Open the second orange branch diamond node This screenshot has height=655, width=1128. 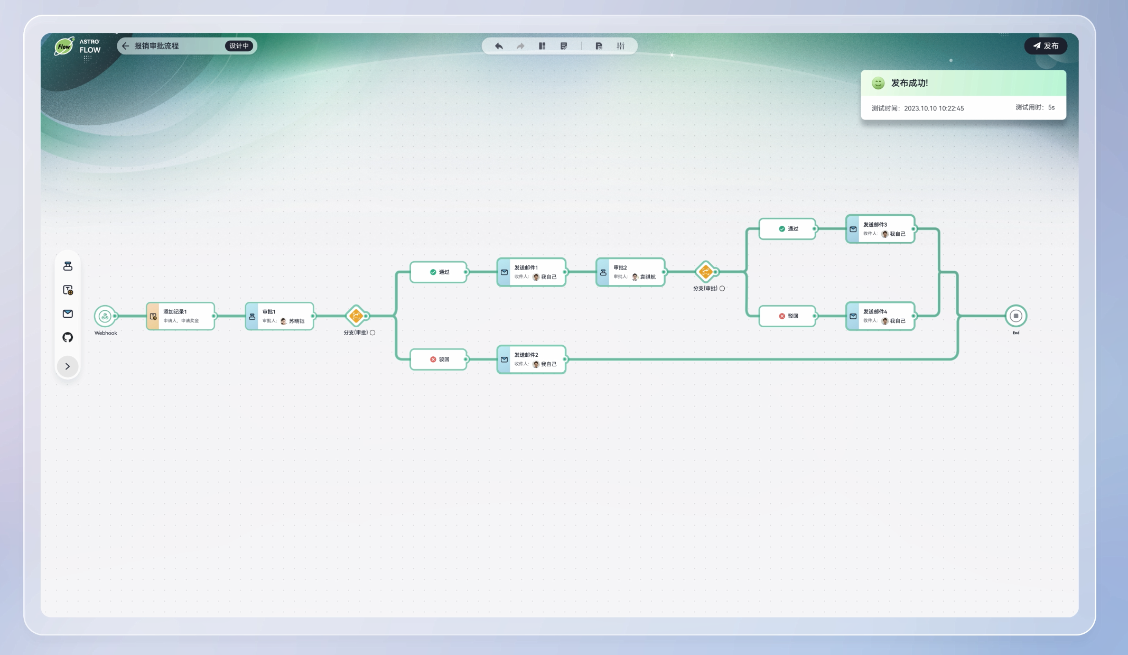(705, 272)
